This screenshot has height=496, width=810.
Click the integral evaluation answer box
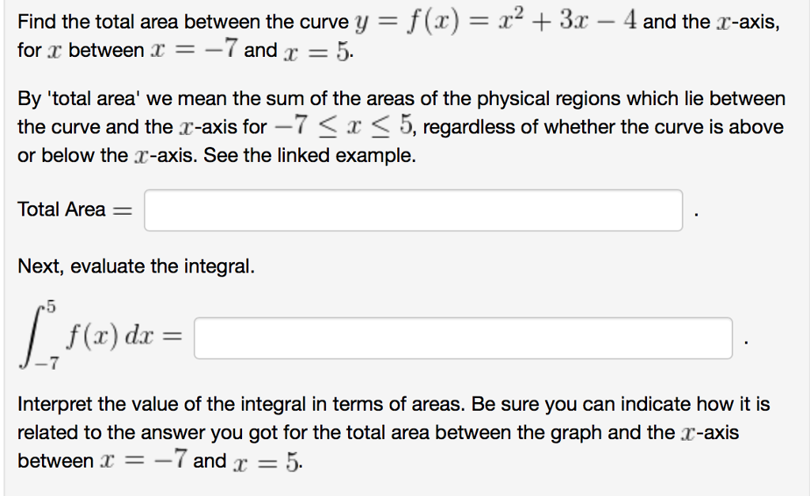(463, 338)
